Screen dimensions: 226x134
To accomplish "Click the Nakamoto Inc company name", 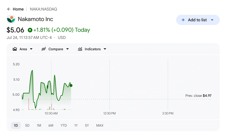I will coord(35,19).
